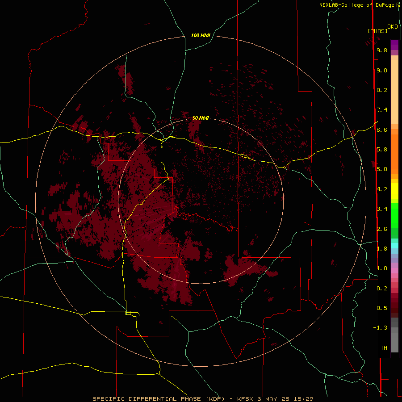Click the 3.4 value on the scale
This screenshot has height=402, width=402.
click(x=382, y=209)
